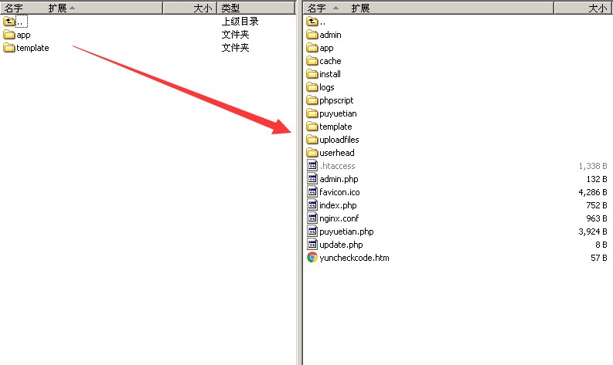Click the phpscript folder icon
Viewport: 613px width, 365px height.
[x=312, y=100]
